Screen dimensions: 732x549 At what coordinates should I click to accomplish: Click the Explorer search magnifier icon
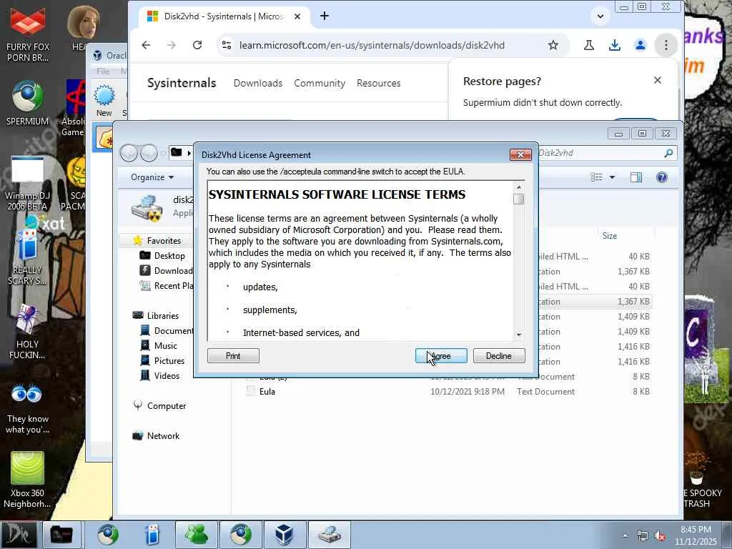pos(668,153)
